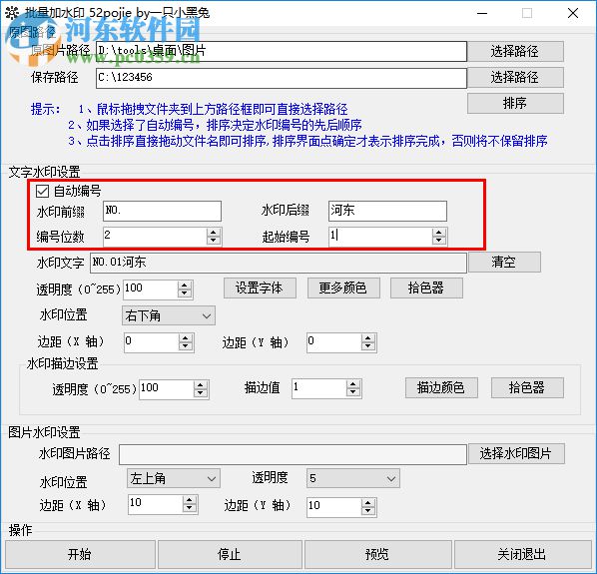
Task: Decrease text watermark 透明度 value
Action: [185, 293]
